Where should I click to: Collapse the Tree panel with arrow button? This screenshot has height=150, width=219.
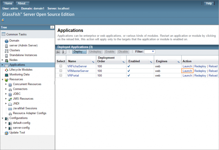[x=52, y=27]
